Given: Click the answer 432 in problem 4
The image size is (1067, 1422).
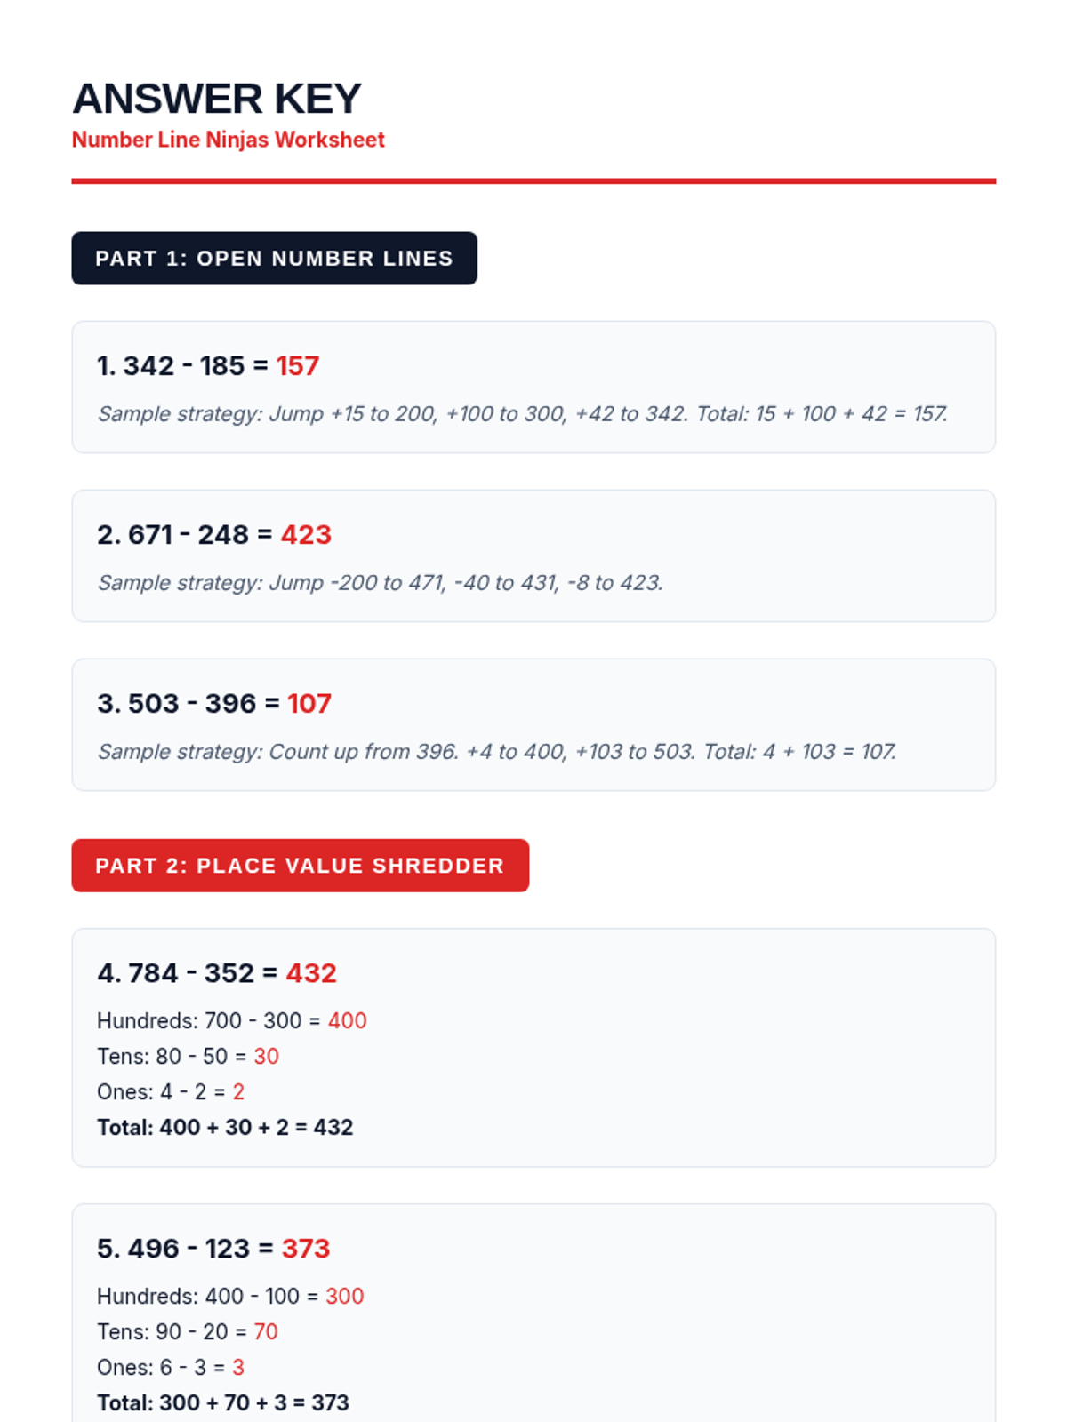Looking at the screenshot, I should [x=311, y=973].
